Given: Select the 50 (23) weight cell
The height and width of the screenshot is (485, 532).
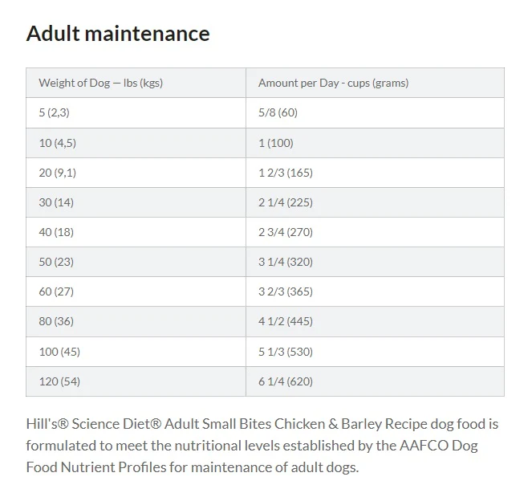Looking at the screenshot, I should pos(136,262).
